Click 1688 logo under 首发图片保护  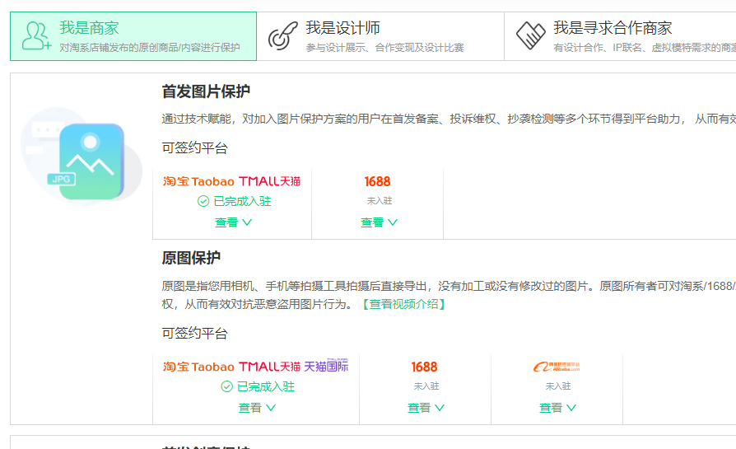(x=377, y=181)
